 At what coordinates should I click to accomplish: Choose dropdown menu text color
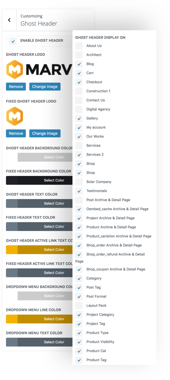click(45, 342)
